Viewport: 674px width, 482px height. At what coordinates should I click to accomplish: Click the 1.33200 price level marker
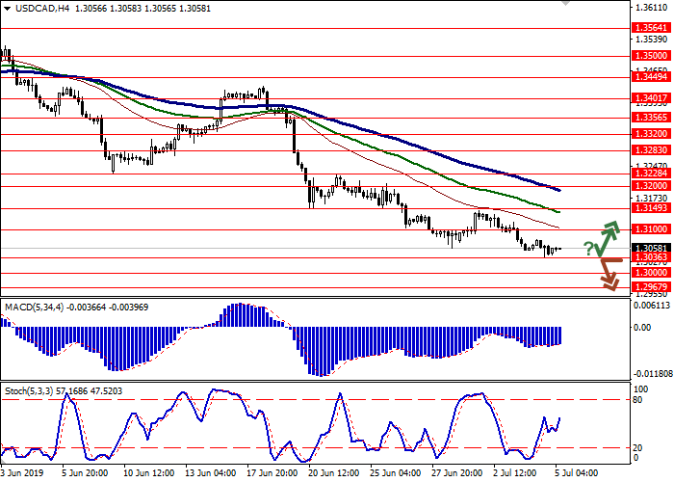(x=646, y=134)
